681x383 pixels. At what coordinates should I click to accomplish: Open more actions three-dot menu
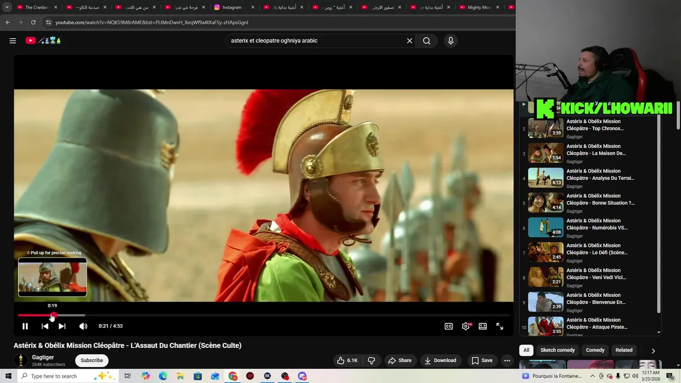507,360
